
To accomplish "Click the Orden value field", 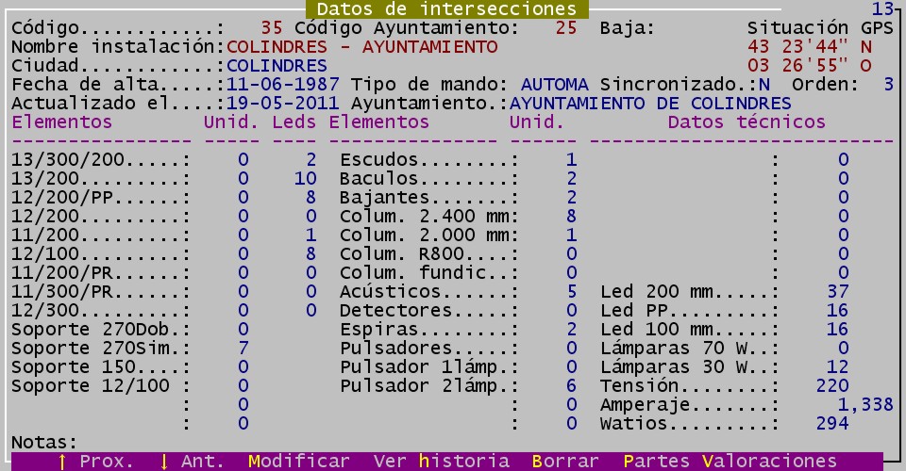I will coord(888,84).
